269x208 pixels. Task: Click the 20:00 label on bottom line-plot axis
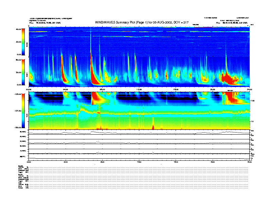(x=213, y=162)
